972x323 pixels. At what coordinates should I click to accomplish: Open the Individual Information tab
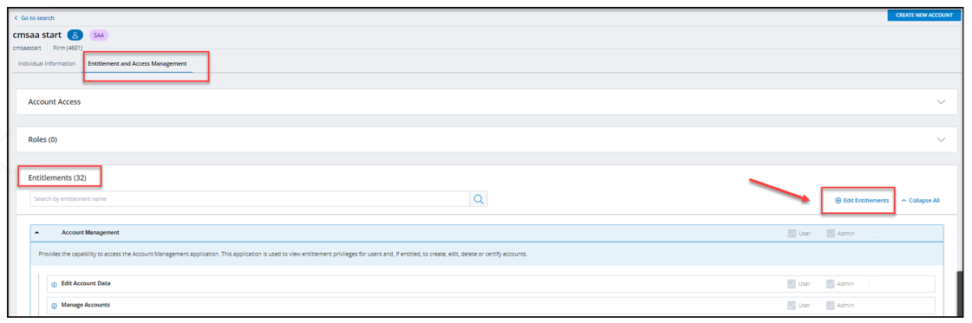tap(47, 64)
